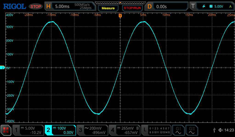Open the red grid menu icon

pos(6,130)
